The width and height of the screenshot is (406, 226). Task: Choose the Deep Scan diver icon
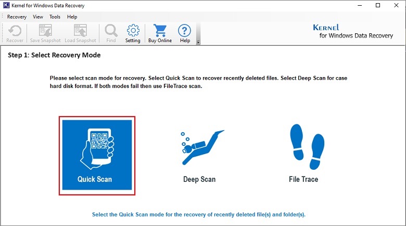tap(202, 147)
